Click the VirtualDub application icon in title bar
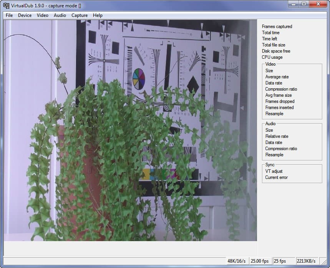This screenshot has width=330, height=268. (6, 5)
